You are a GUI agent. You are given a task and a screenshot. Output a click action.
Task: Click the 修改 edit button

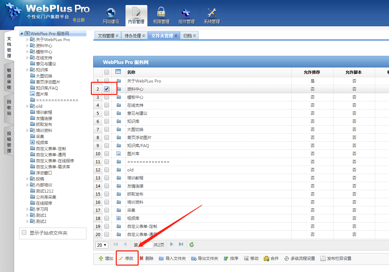(x=127, y=259)
